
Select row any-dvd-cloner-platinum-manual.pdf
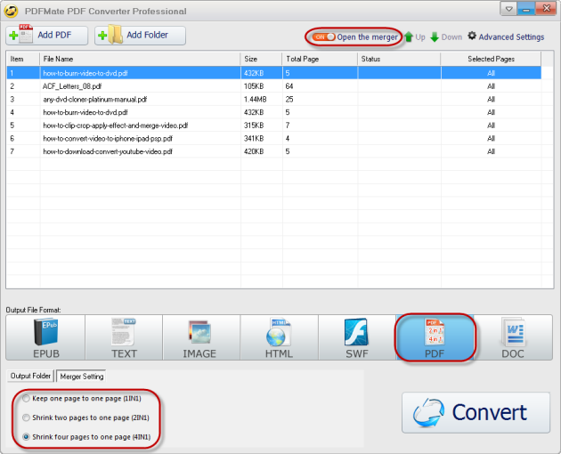coord(274,99)
